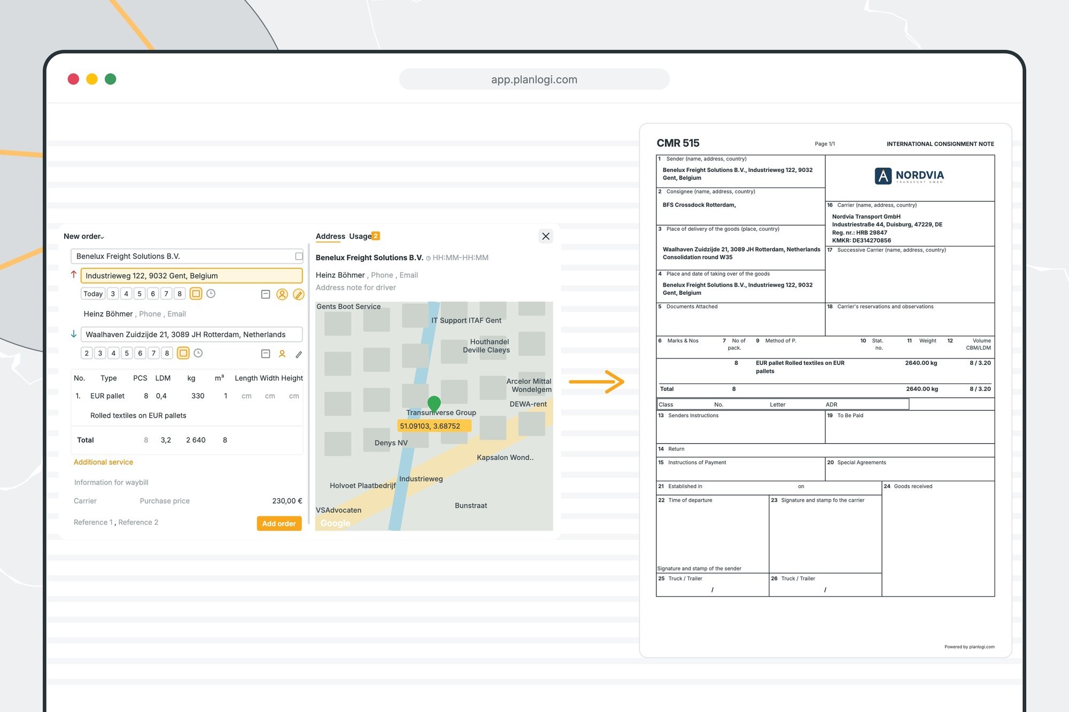Click the blue down-arrow delivery marker
This screenshot has width=1069, height=712.
pos(74,334)
